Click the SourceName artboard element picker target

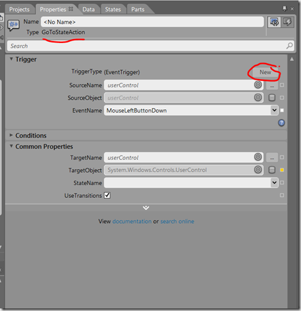coord(258,85)
